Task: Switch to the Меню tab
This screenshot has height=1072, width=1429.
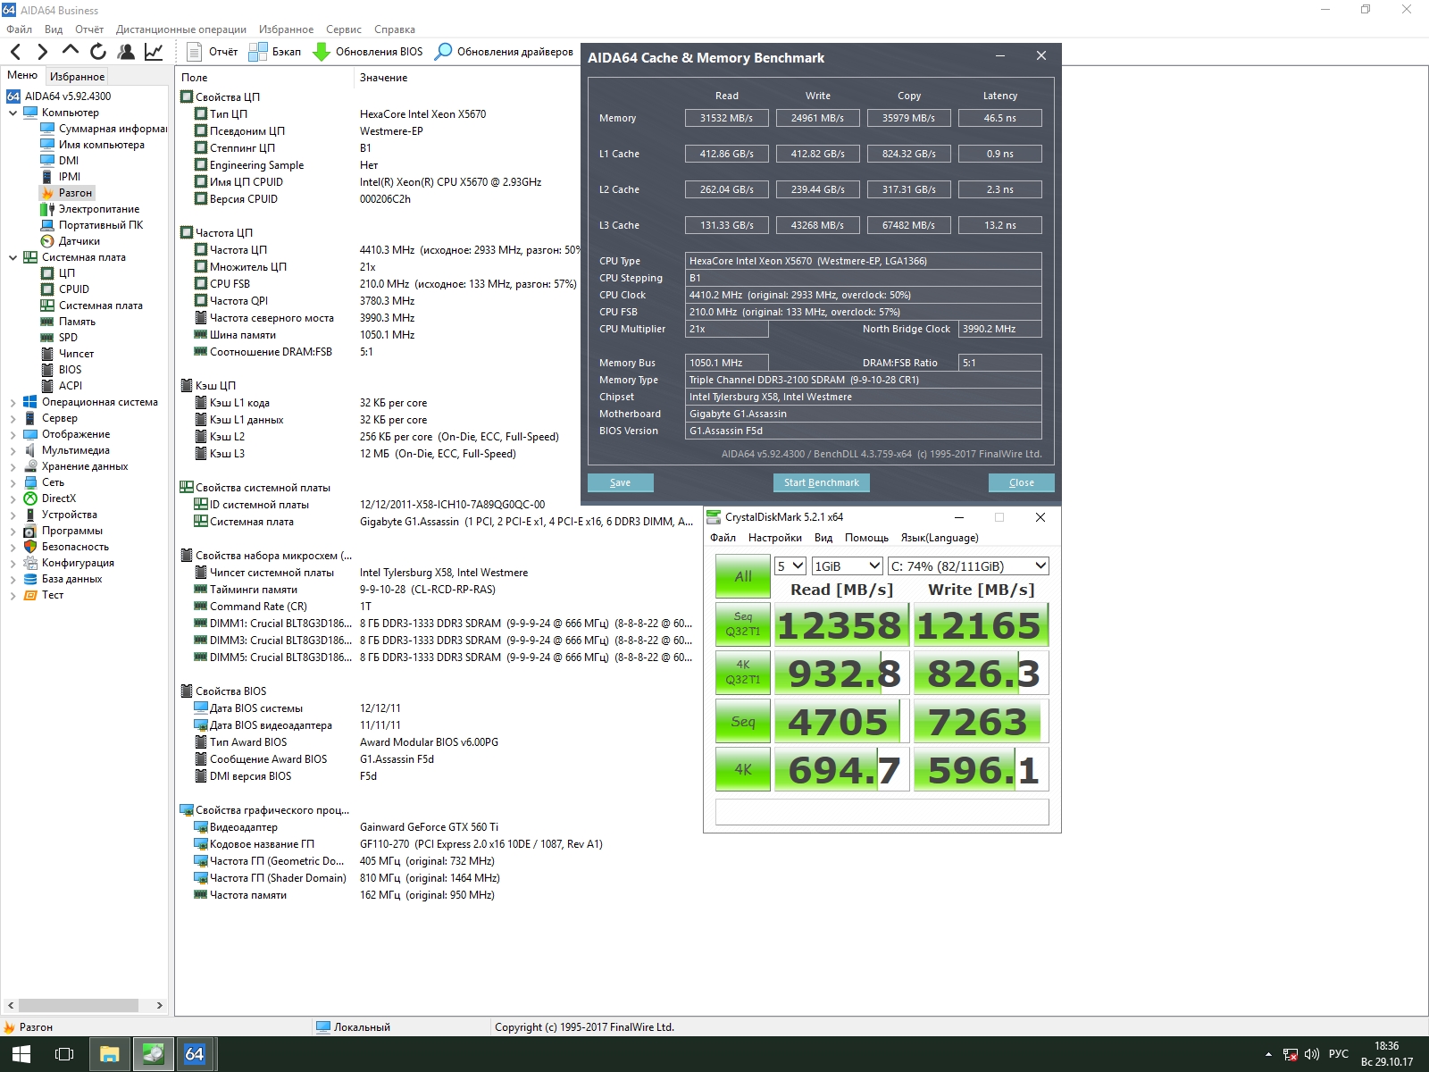Action: tap(22, 75)
